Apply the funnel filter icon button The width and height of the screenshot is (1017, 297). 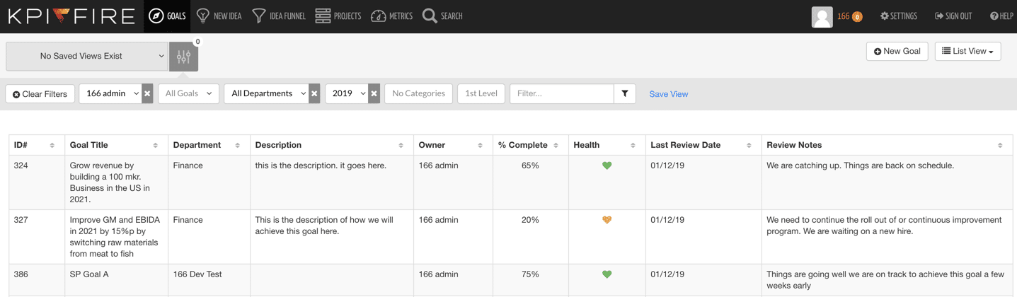[x=625, y=93]
